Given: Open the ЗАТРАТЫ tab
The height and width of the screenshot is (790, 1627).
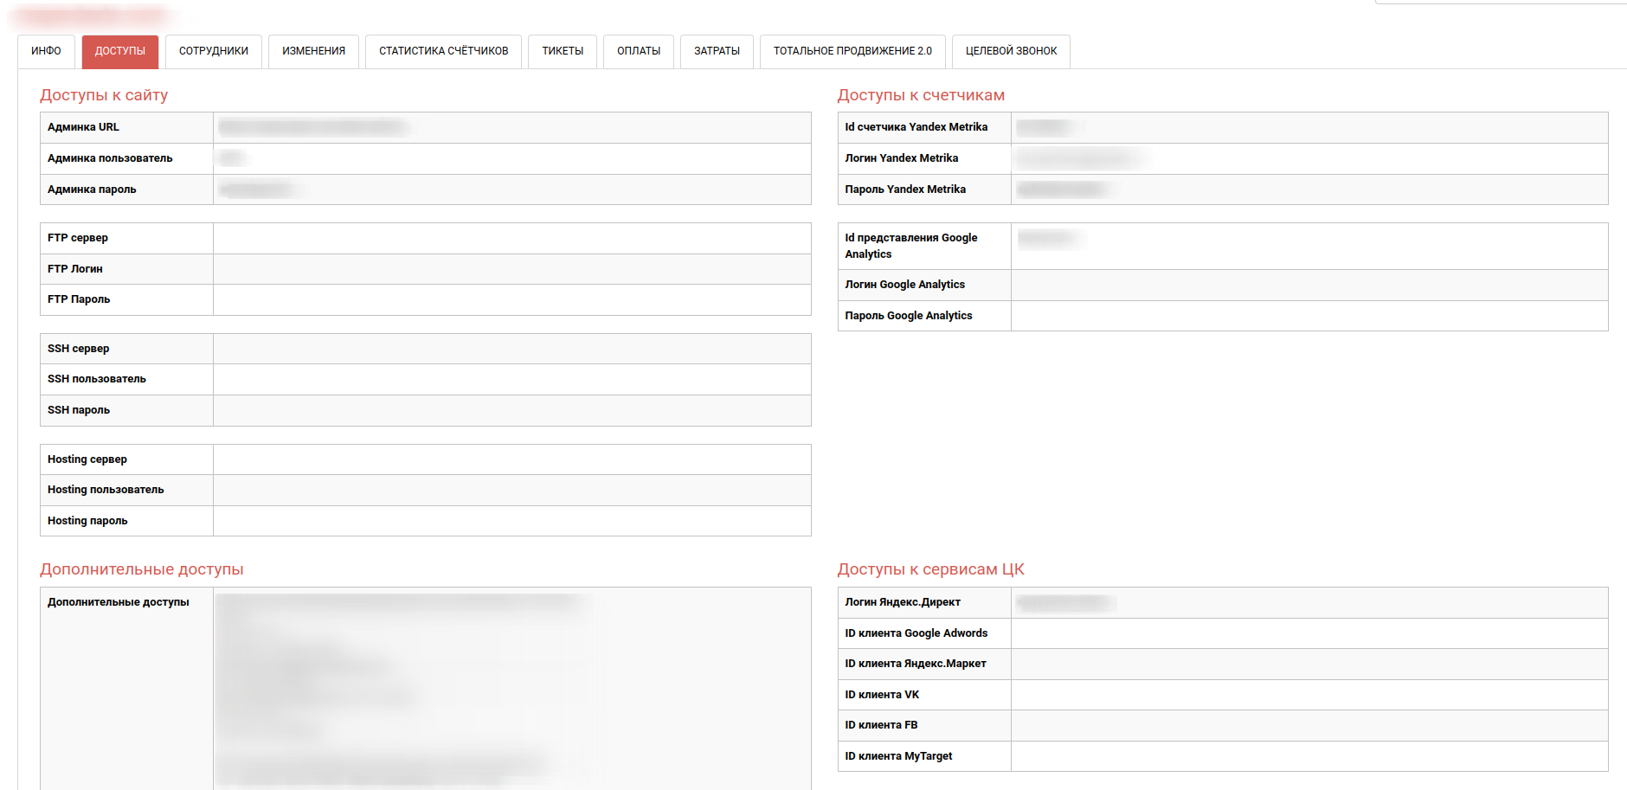Looking at the screenshot, I should pyautogui.click(x=717, y=51).
